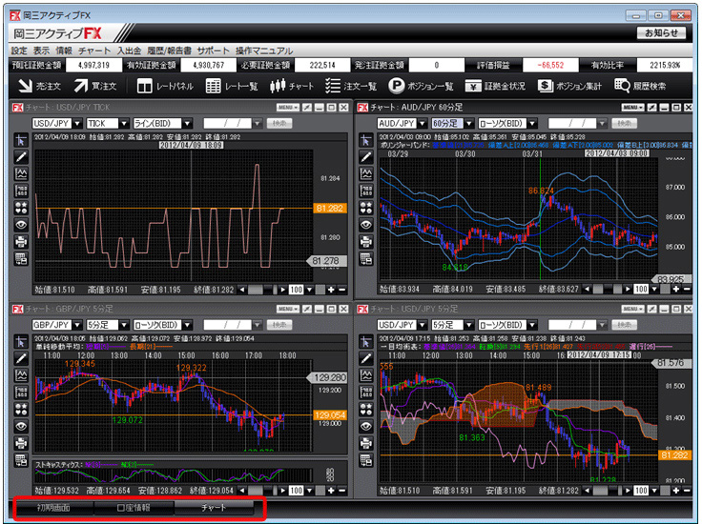
Task: Expand the ライン(BID) chart type dropdown
Action: pyautogui.click(x=188, y=124)
